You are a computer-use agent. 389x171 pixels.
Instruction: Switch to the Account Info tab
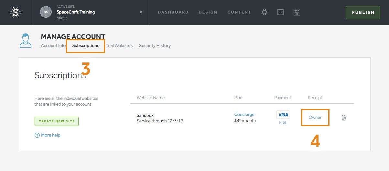tap(53, 45)
